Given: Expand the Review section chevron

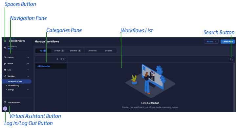Looking at the screenshot, I should 28,64.
